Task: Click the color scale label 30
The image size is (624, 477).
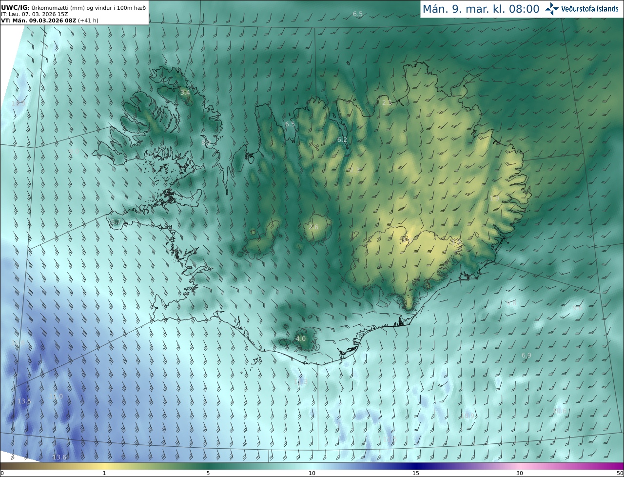Action: 520,473
